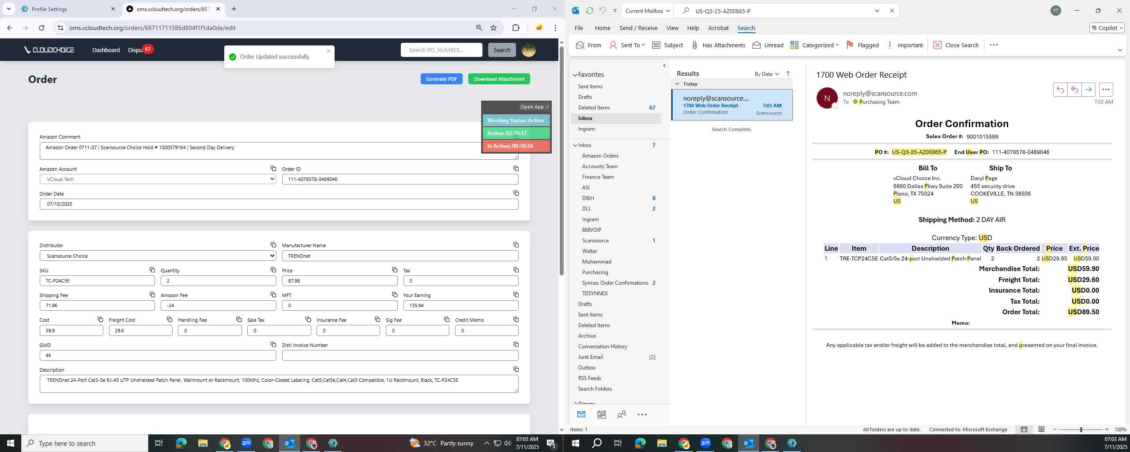Click the OMS page vertical scrollbar

561,161
